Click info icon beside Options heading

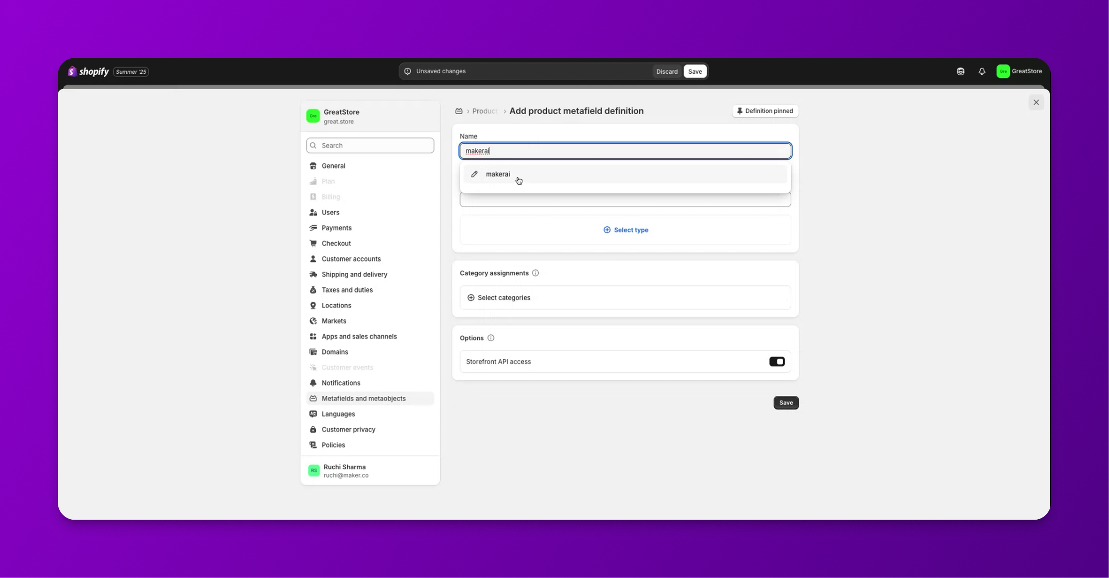tap(490, 338)
